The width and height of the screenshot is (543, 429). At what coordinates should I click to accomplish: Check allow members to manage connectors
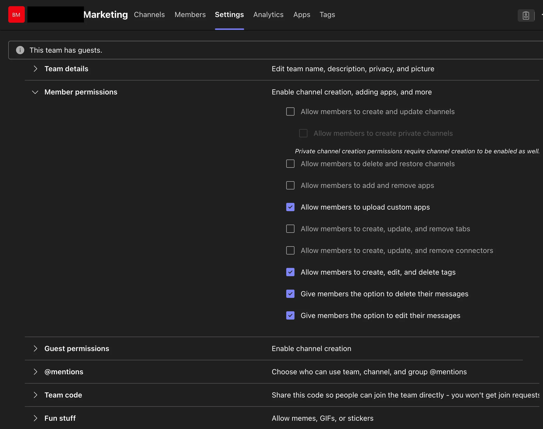pyautogui.click(x=290, y=250)
